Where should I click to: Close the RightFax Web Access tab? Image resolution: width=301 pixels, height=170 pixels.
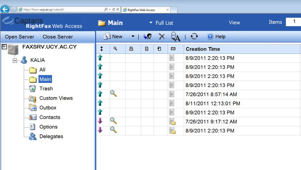pyautogui.click(x=168, y=10)
